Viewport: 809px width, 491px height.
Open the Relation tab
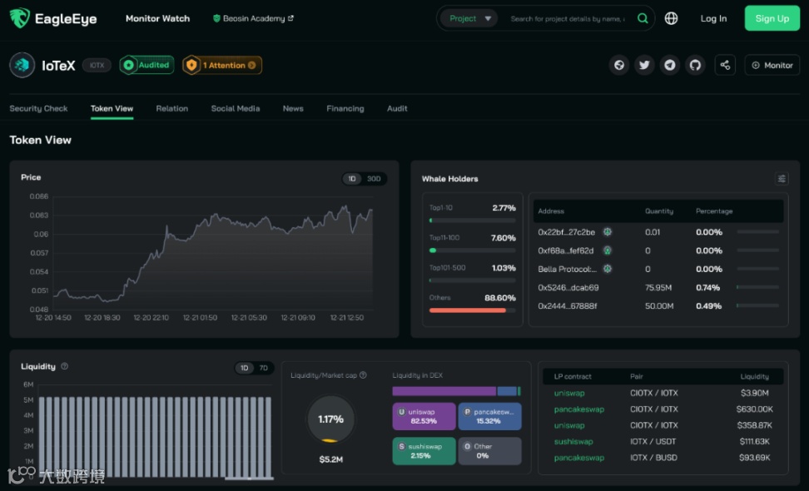pos(171,108)
